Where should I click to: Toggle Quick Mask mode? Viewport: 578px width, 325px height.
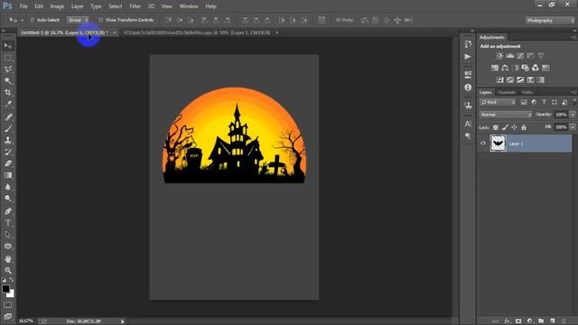click(8, 305)
